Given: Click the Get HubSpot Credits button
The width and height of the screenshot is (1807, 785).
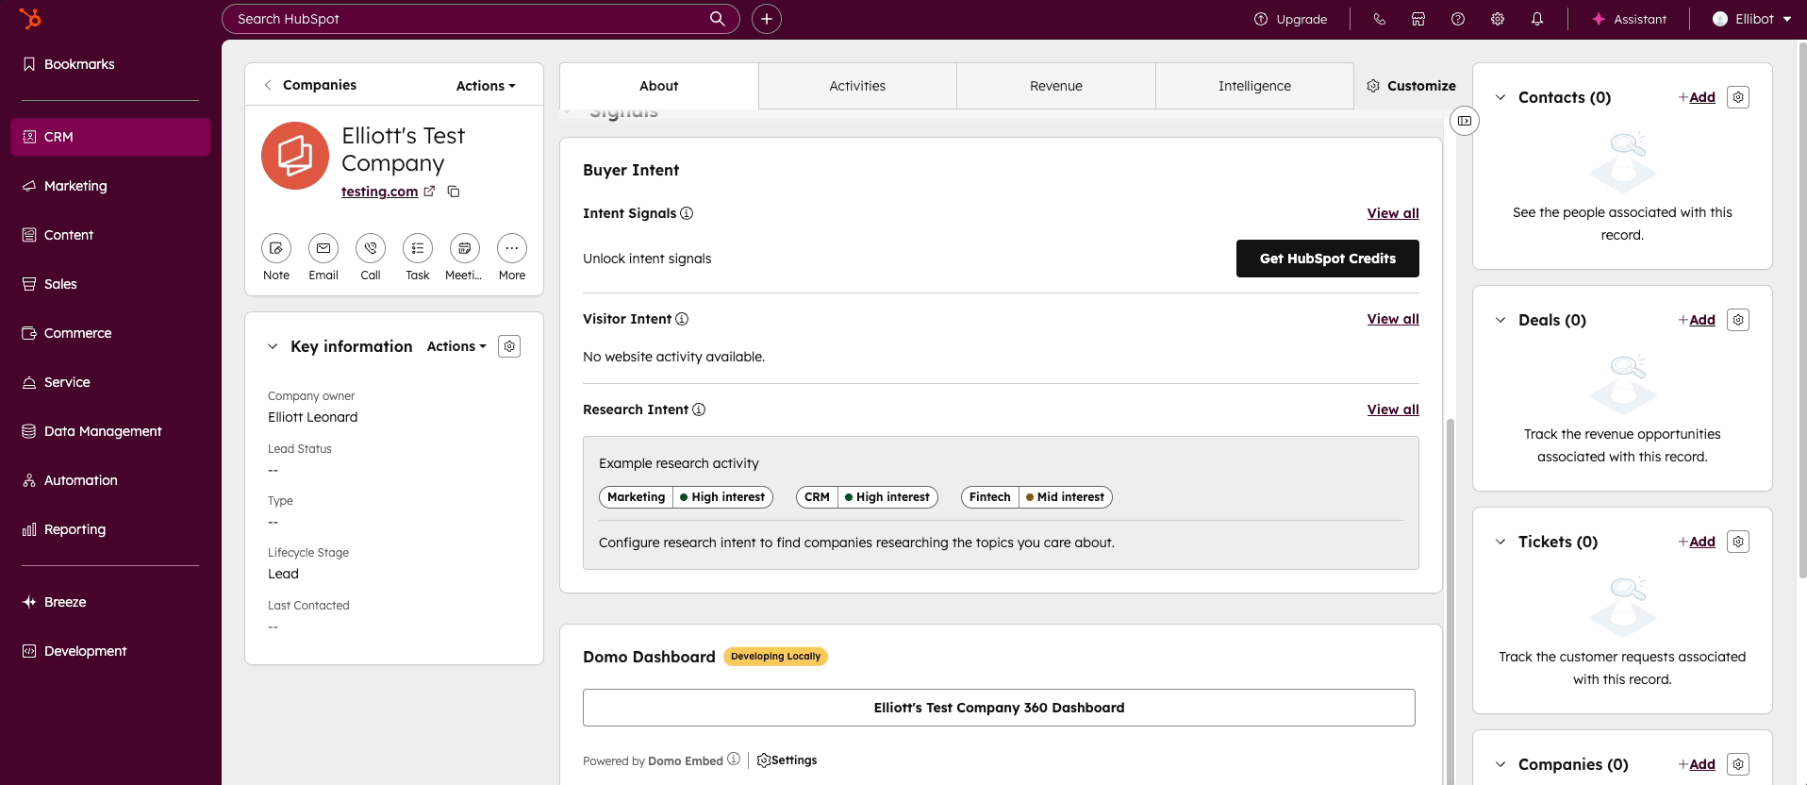Looking at the screenshot, I should (x=1327, y=259).
